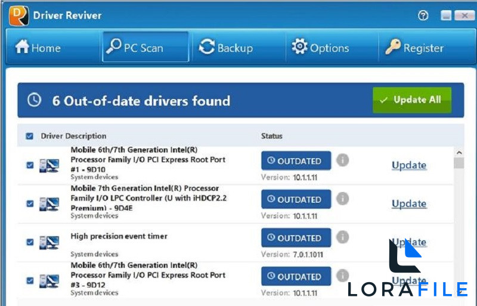
Task: Click the Driver Description column header
Action: (73, 136)
